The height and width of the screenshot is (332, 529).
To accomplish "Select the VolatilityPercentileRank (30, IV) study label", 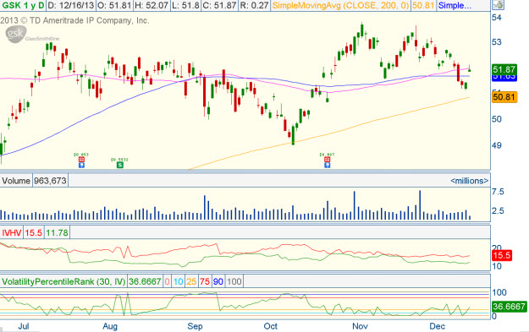I will (63, 281).
